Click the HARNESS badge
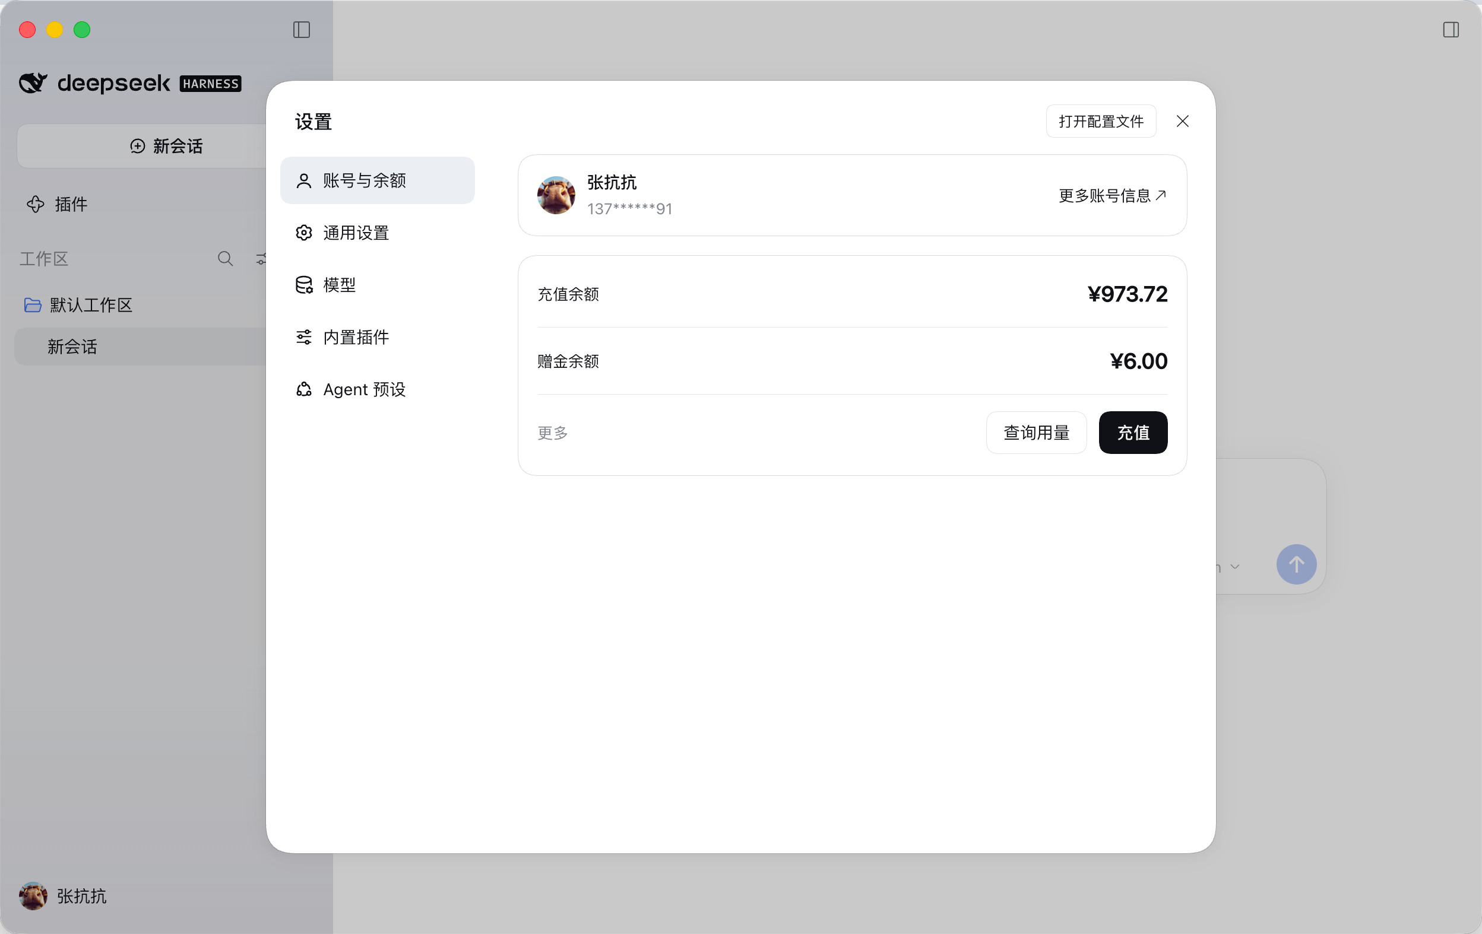Image resolution: width=1482 pixels, height=934 pixels. click(210, 84)
